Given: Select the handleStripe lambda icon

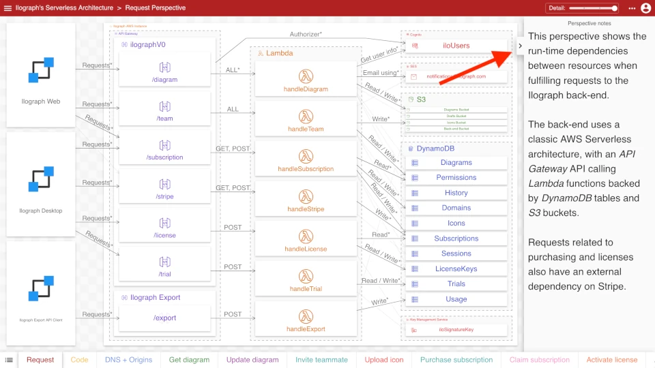Looking at the screenshot, I should (306, 196).
